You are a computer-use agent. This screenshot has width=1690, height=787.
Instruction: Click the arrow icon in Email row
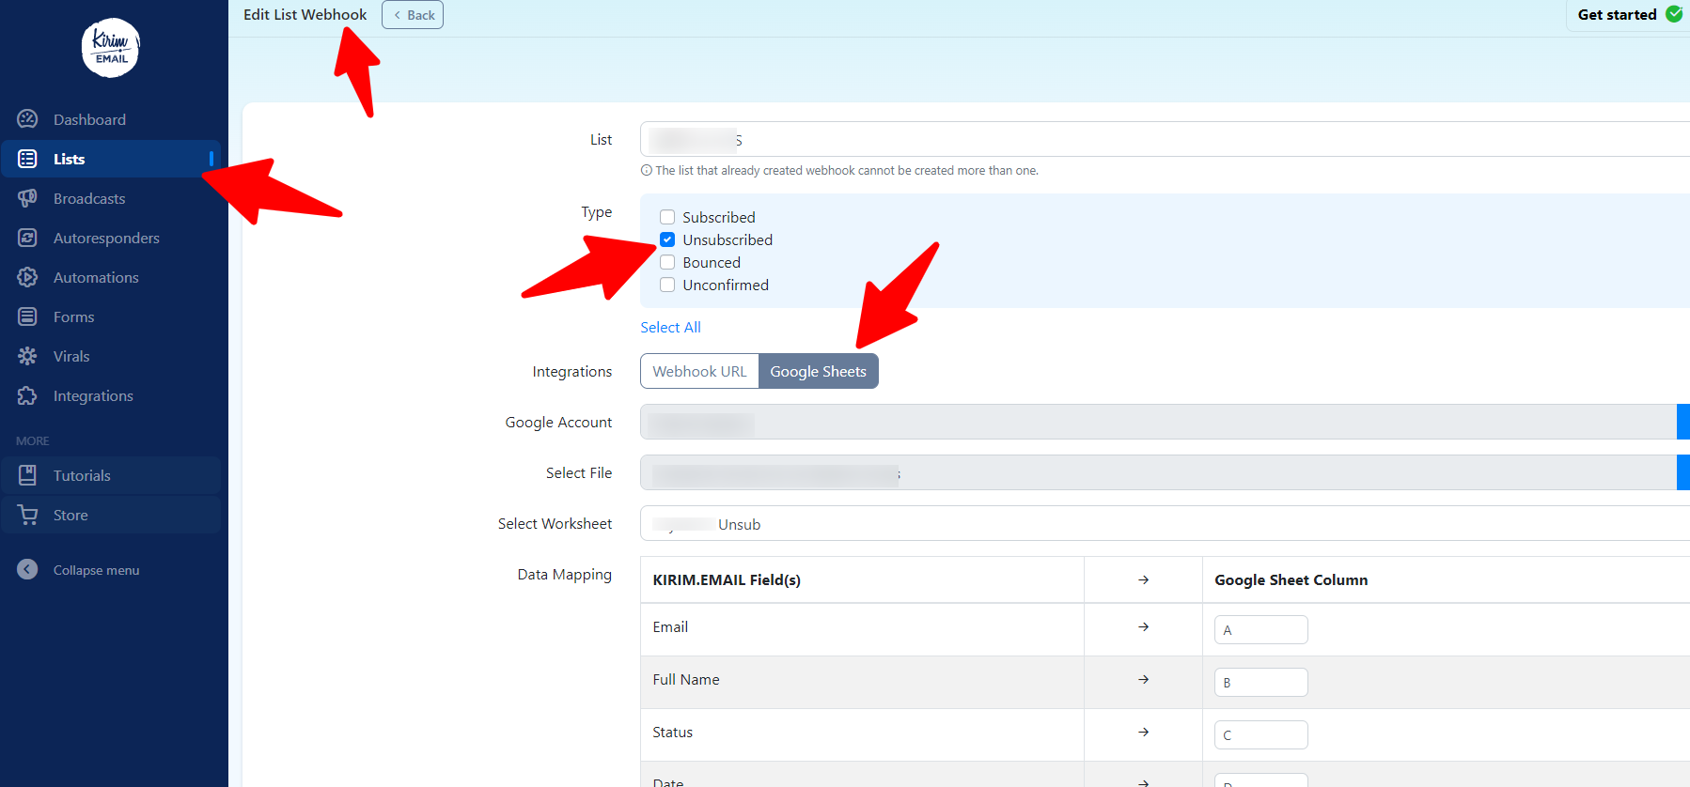click(x=1143, y=626)
